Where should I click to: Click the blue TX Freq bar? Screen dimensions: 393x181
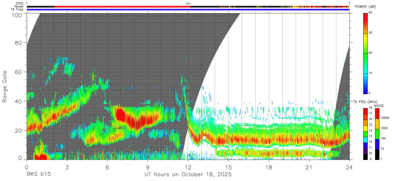coord(188,10)
